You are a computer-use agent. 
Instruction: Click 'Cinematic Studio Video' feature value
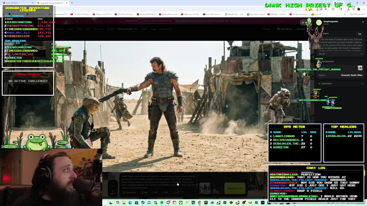click(x=352, y=75)
